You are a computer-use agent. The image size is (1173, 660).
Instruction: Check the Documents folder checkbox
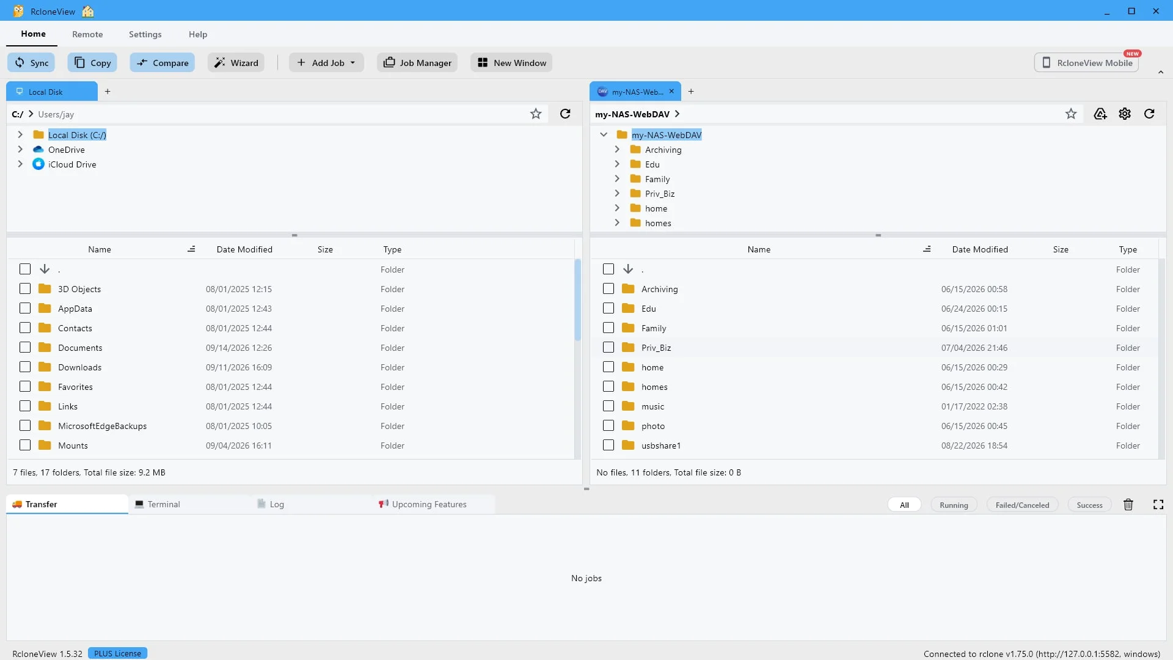[25, 347]
